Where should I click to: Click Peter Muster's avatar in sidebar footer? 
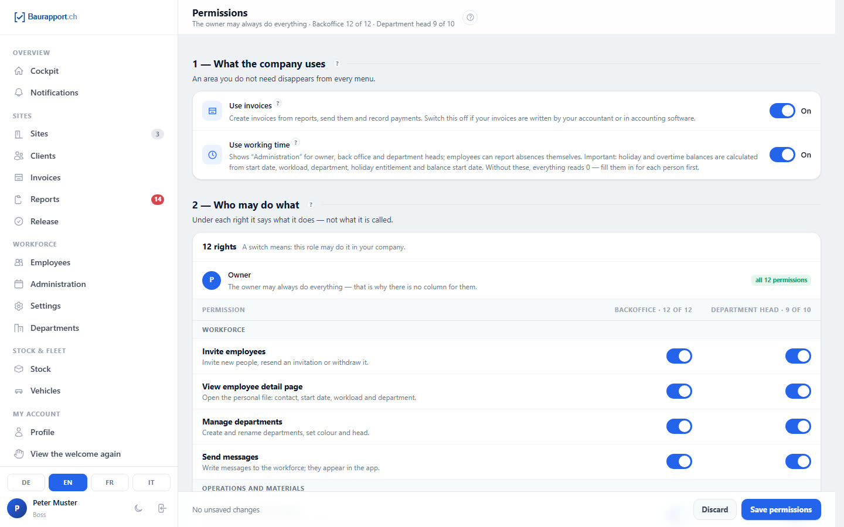click(x=17, y=508)
